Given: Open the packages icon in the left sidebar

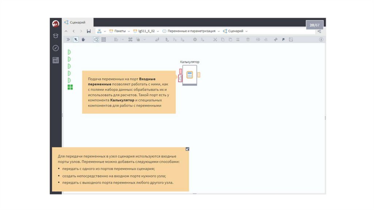Looking at the screenshot, I should [56, 36].
